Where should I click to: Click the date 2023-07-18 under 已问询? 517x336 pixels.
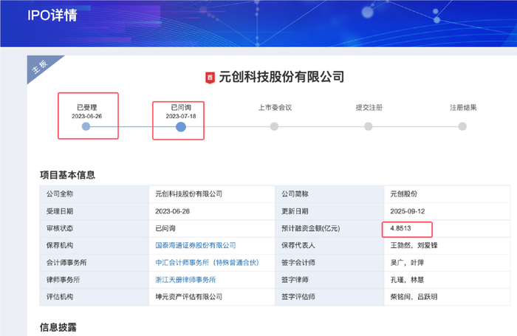181,117
